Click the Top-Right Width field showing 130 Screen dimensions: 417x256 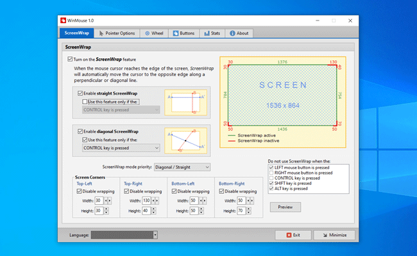coord(146,201)
